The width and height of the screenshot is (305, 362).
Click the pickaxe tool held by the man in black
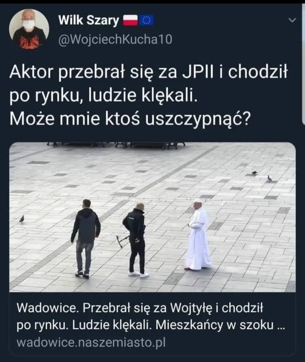pyautogui.click(x=122, y=241)
